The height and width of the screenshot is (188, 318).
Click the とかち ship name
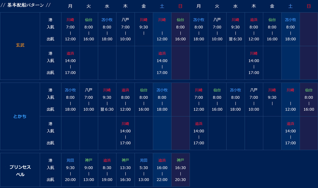point(20,116)
